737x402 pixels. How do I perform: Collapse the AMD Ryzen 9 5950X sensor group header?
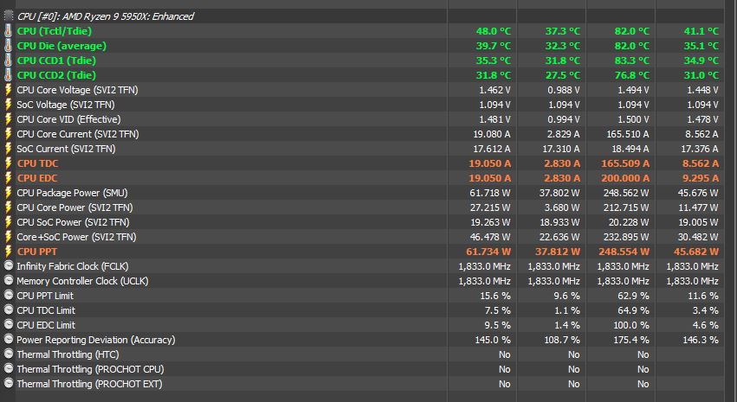pyautogui.click(x=104, y=16)
